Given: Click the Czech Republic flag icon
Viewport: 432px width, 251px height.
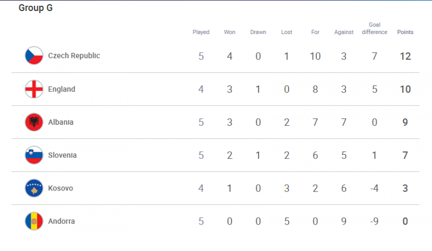Looking at the screenshot, I should click(34, 56).
